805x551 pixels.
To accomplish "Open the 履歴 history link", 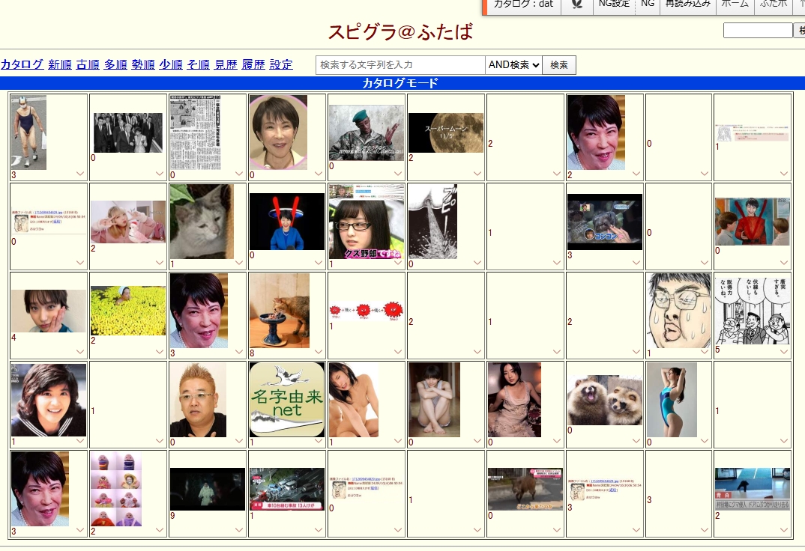I will [253, 64].
